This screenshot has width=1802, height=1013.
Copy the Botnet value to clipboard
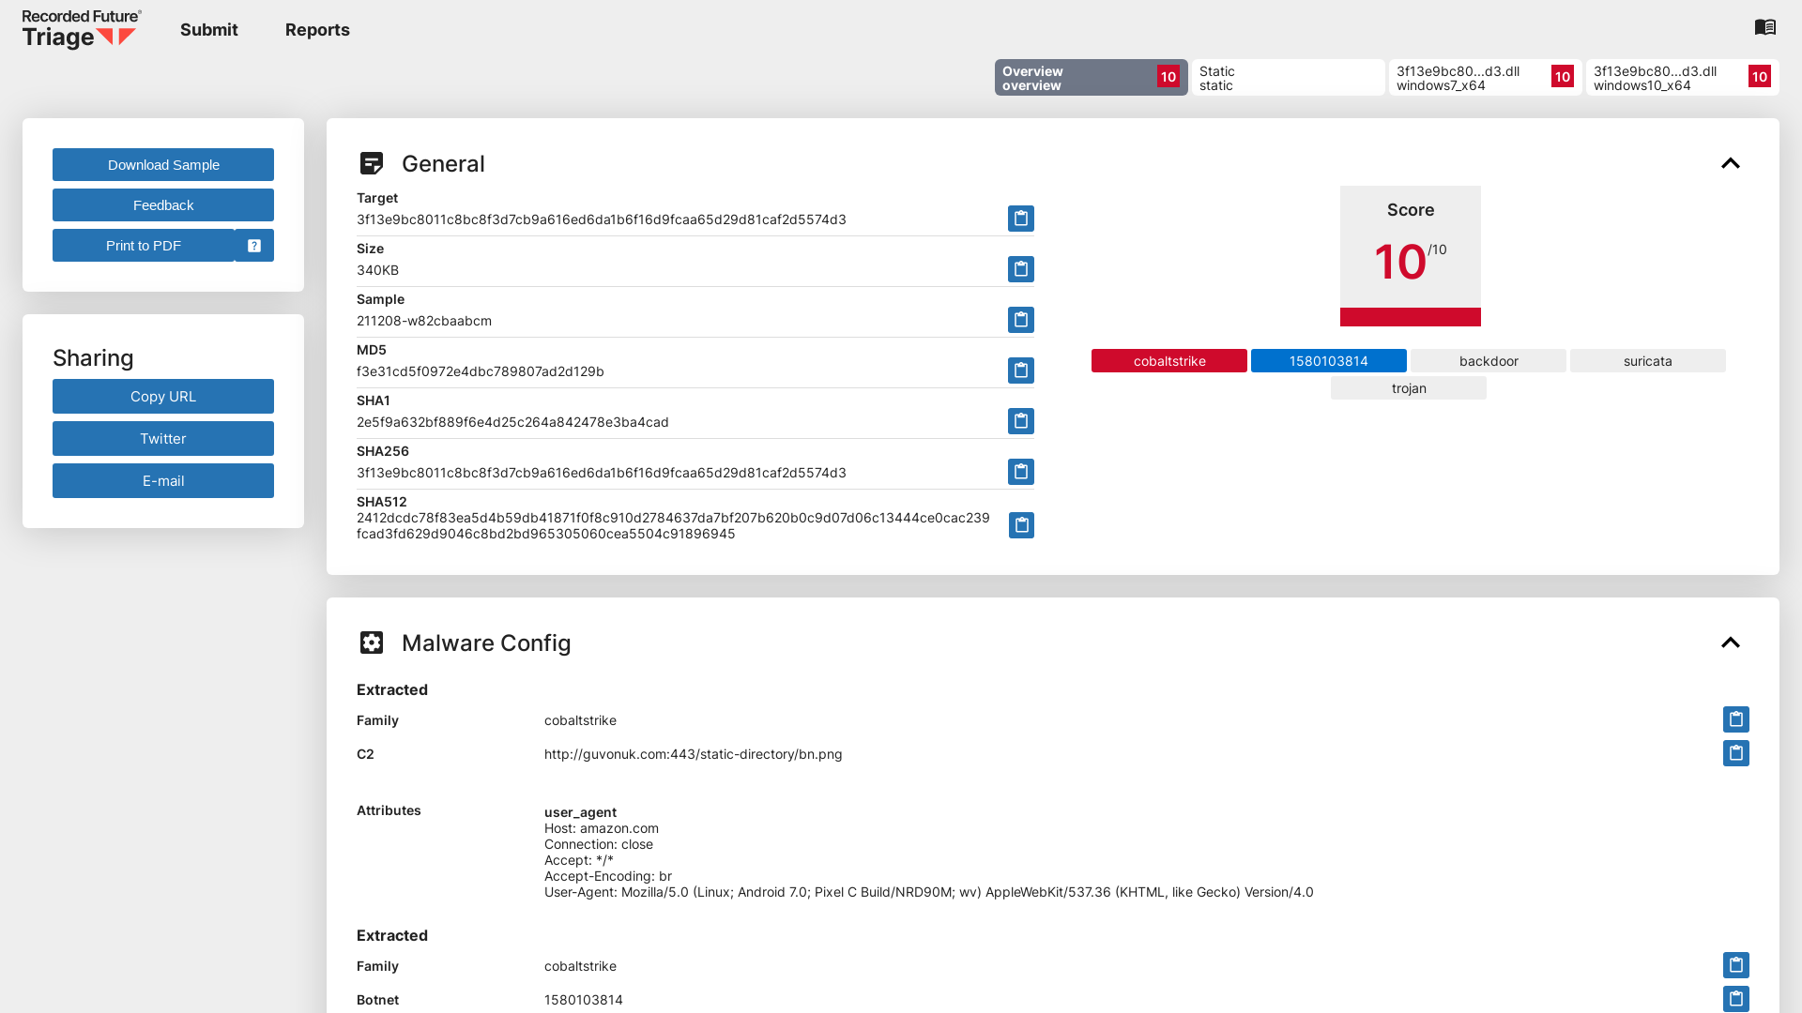coord(1736,999)
